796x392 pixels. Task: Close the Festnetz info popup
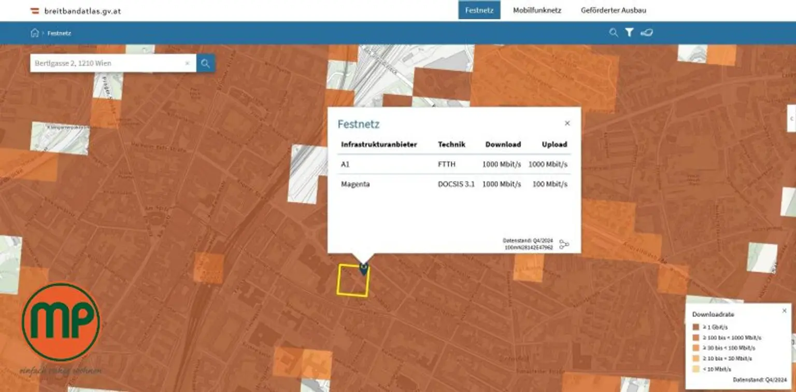567,123
